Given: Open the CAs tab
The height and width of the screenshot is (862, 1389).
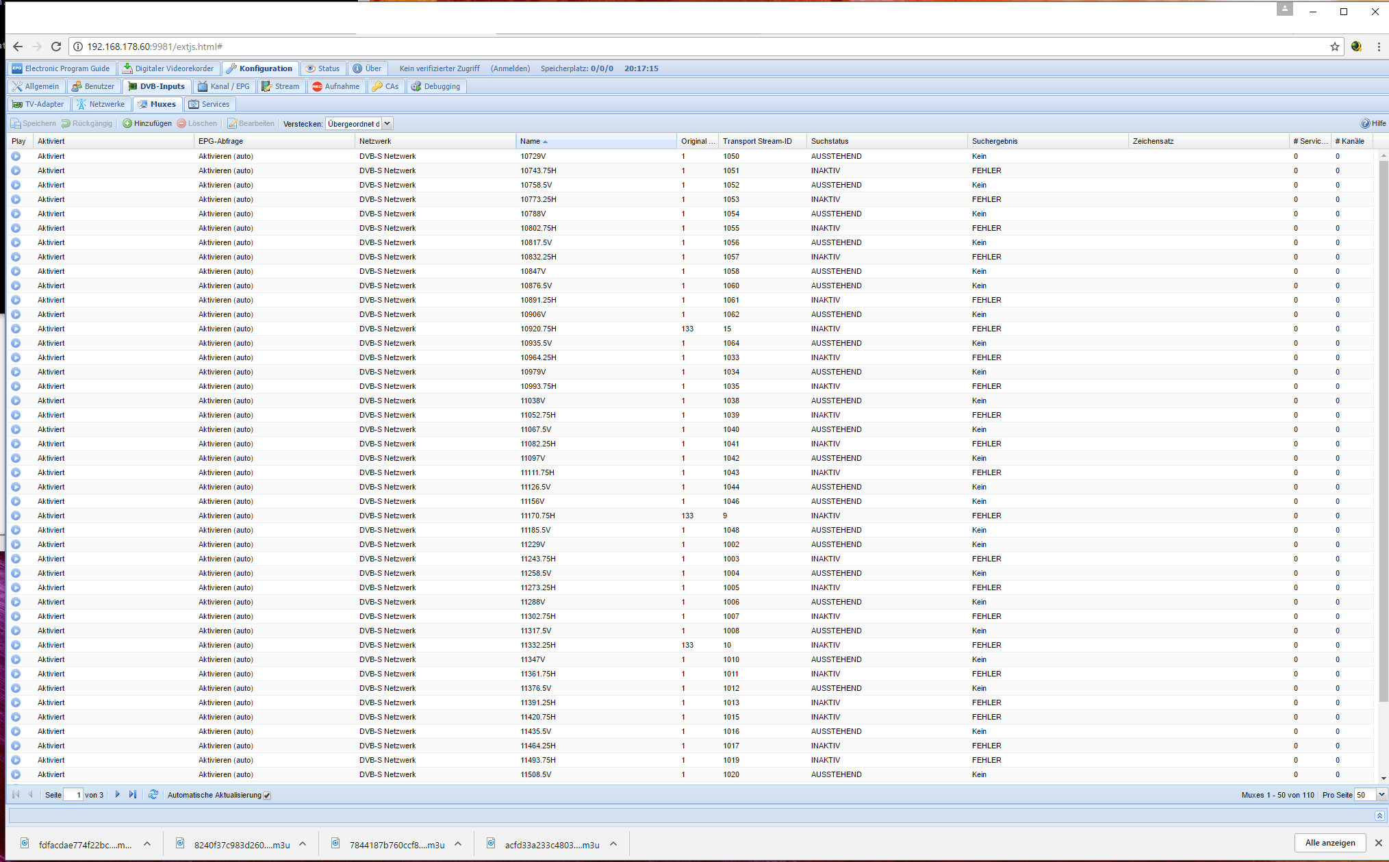Looking at the screenshot, I should [x=385, y=86].
